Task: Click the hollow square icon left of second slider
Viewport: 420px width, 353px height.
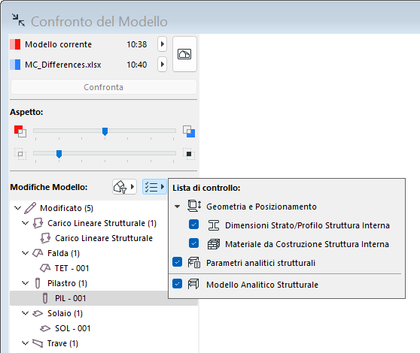Action: [20, 154]
